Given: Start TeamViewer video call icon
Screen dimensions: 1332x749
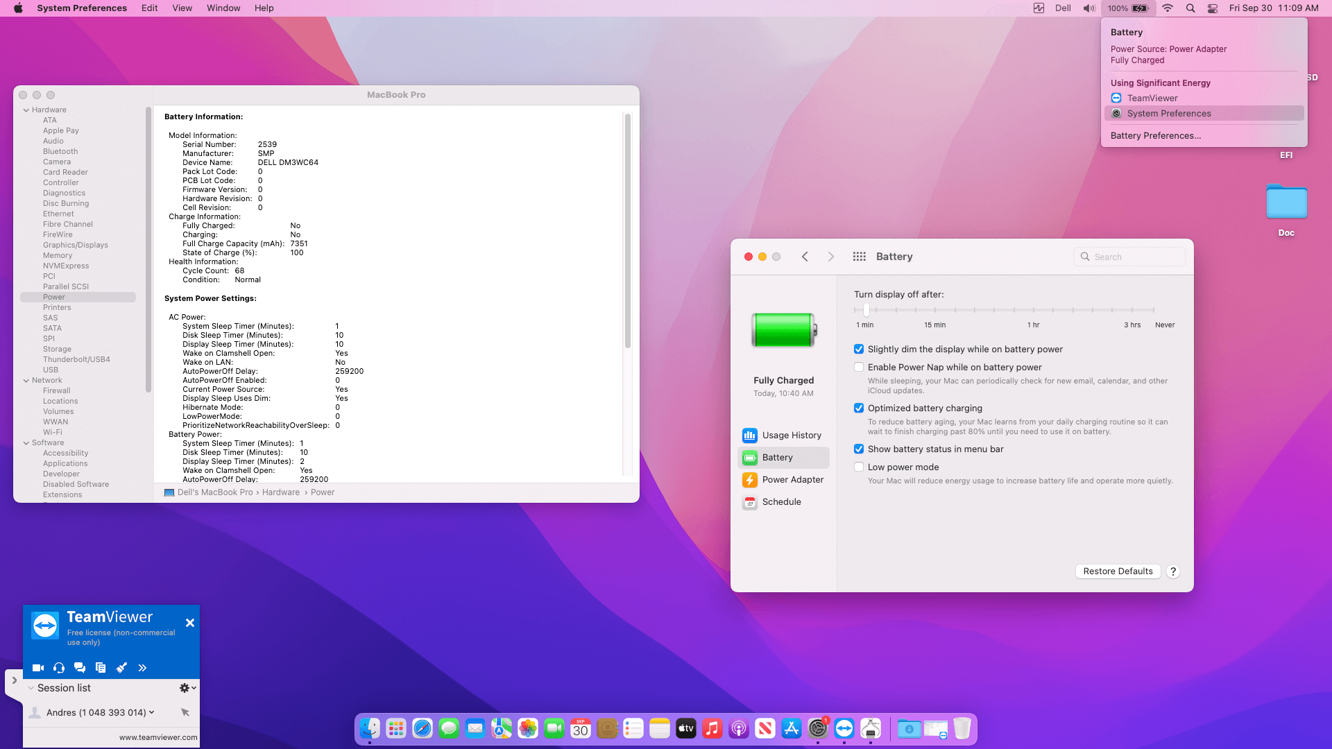Looking at the screenshot, I should click(38, 668).
